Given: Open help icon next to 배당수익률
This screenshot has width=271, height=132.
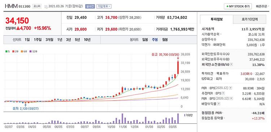Looking at the screenshot, I should tap(219, 104).
